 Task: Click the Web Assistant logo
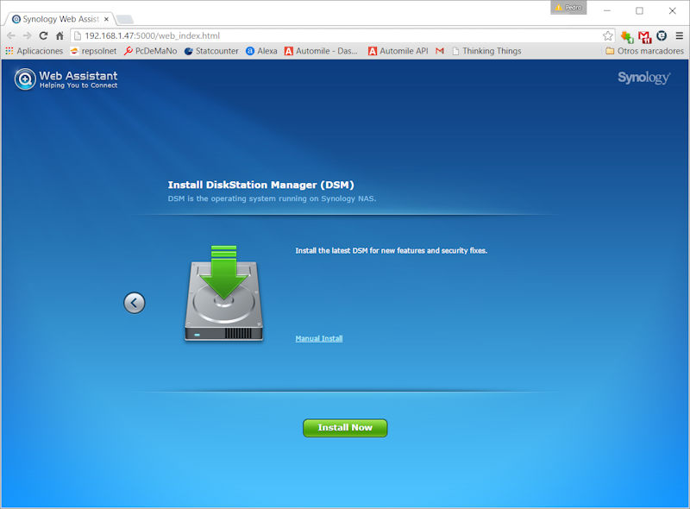pos(66,79)
